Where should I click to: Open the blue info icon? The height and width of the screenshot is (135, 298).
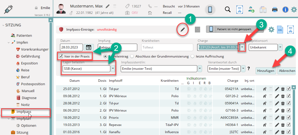(x=285, y=10)
